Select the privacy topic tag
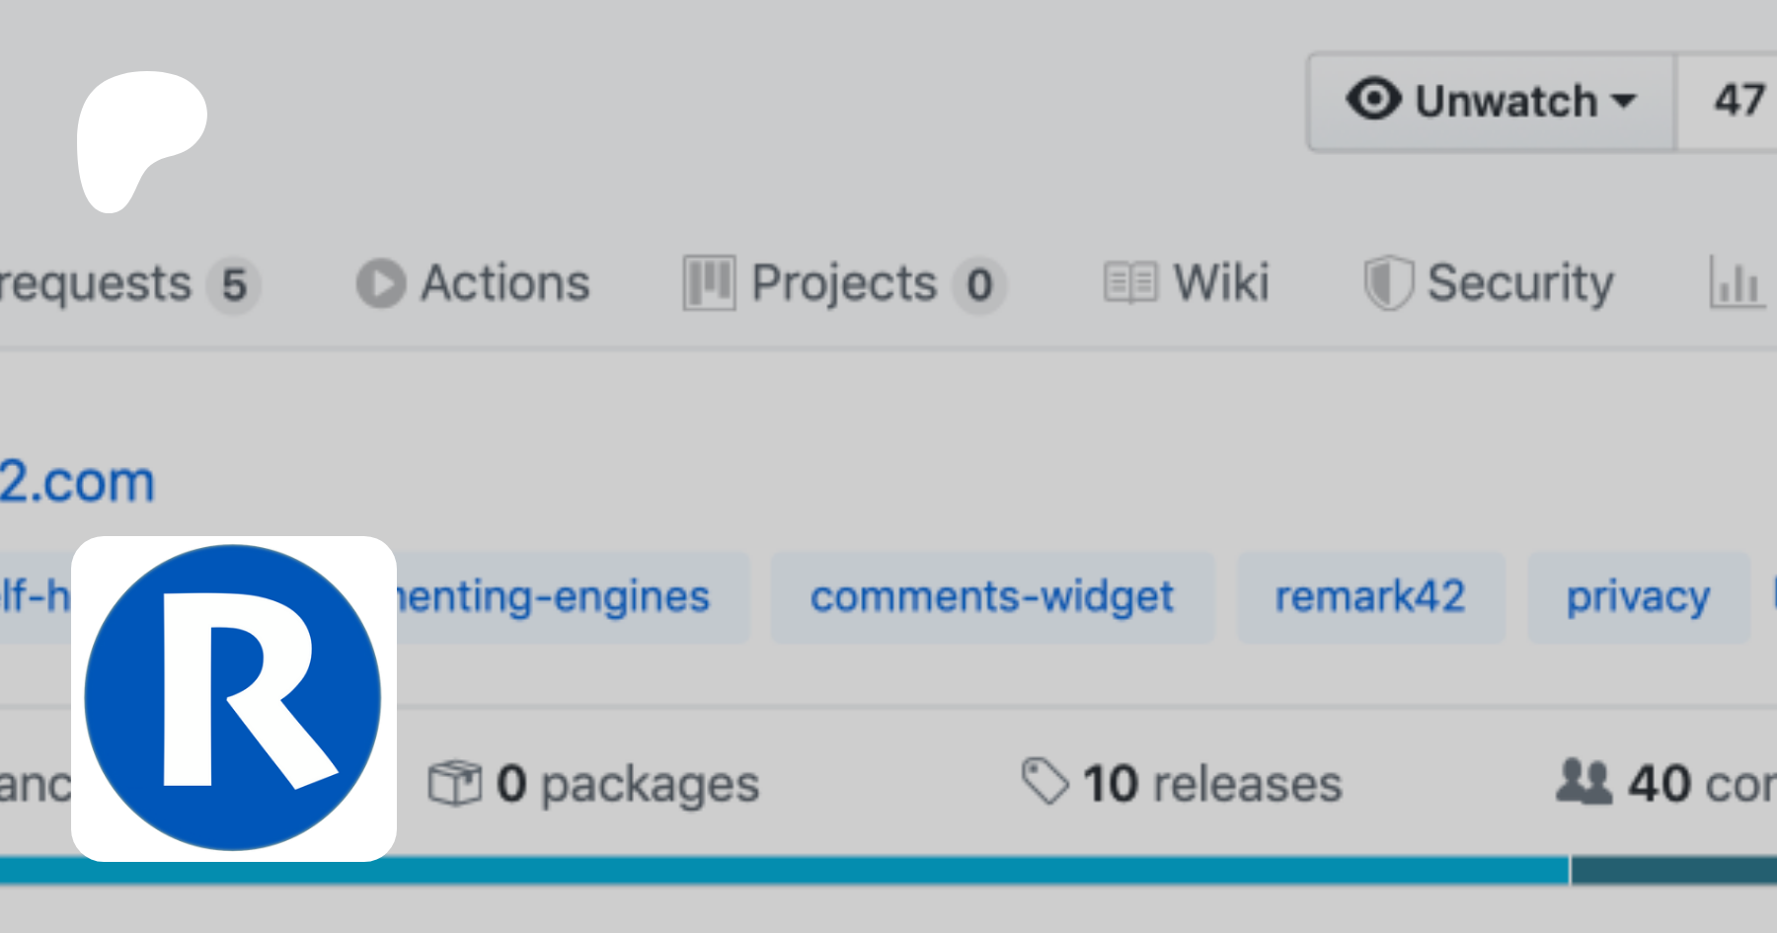This screenshot has width=1777, height=933. point(1638,597)
